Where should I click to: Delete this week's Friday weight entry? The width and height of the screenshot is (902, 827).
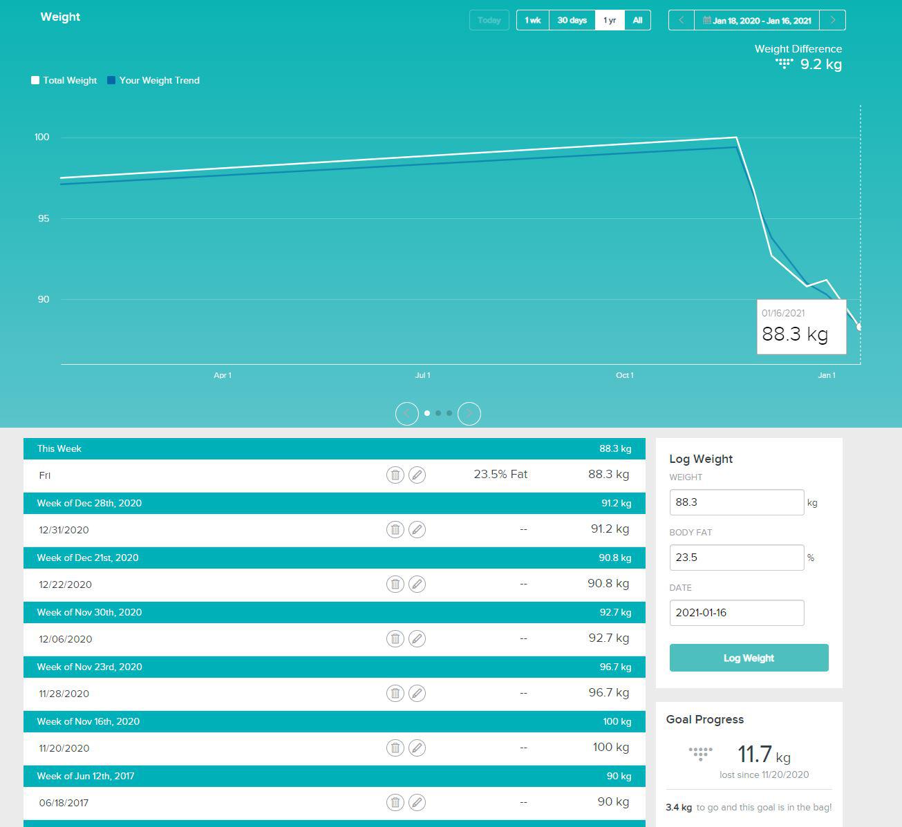tap(395, 475)
